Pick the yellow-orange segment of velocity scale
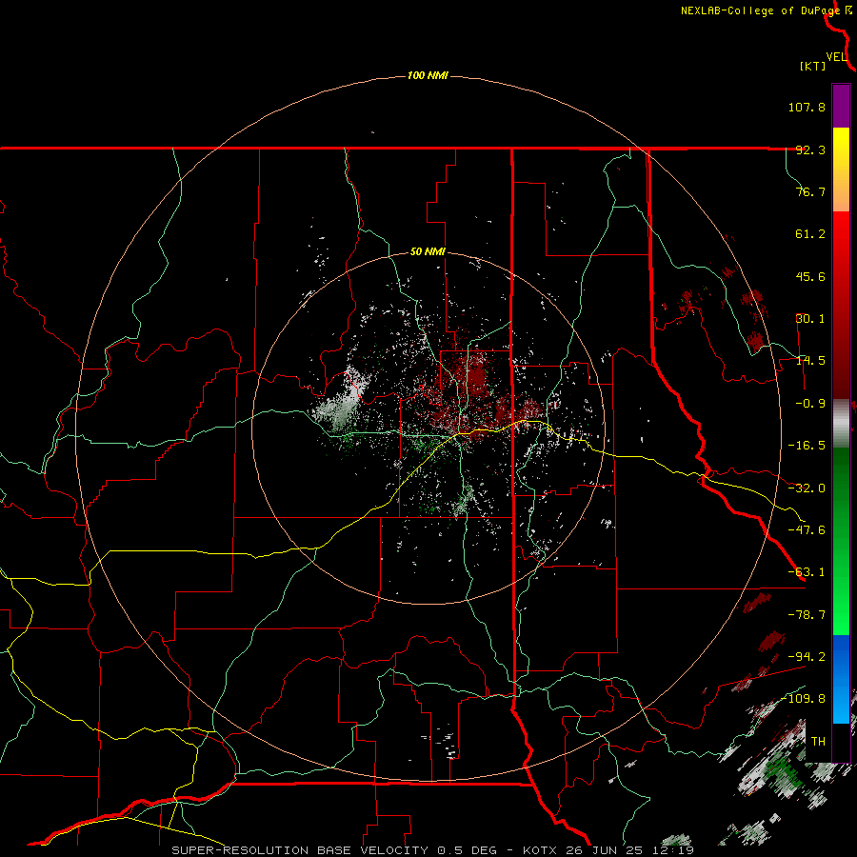This screenshot has height=857, width=857. (x=841, y=169)
